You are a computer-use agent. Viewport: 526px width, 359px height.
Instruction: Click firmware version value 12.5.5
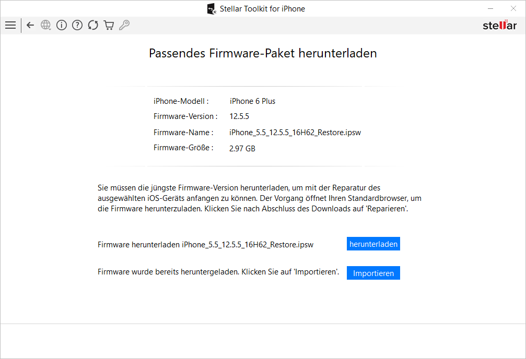239,116
